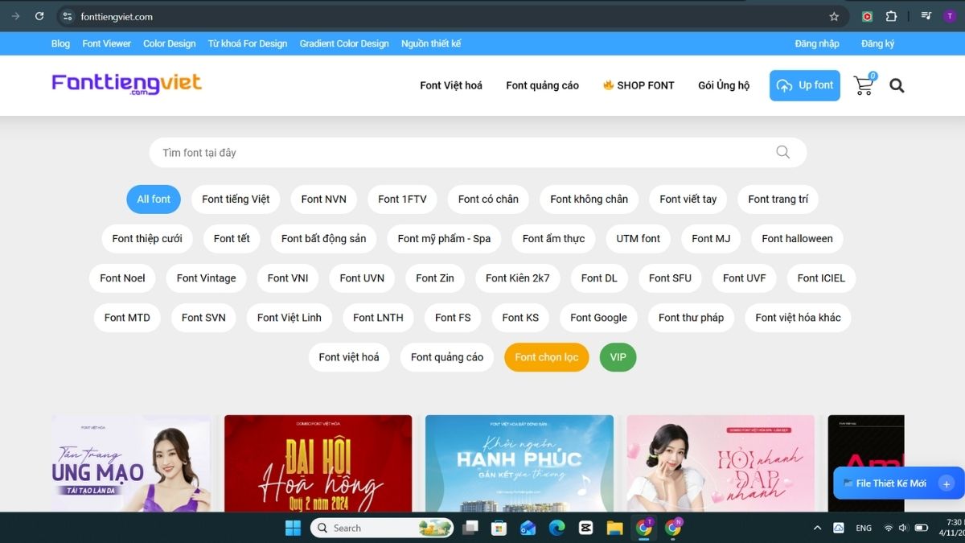Select the "Font chọn lọc" filter

click(x=546, y=357)
